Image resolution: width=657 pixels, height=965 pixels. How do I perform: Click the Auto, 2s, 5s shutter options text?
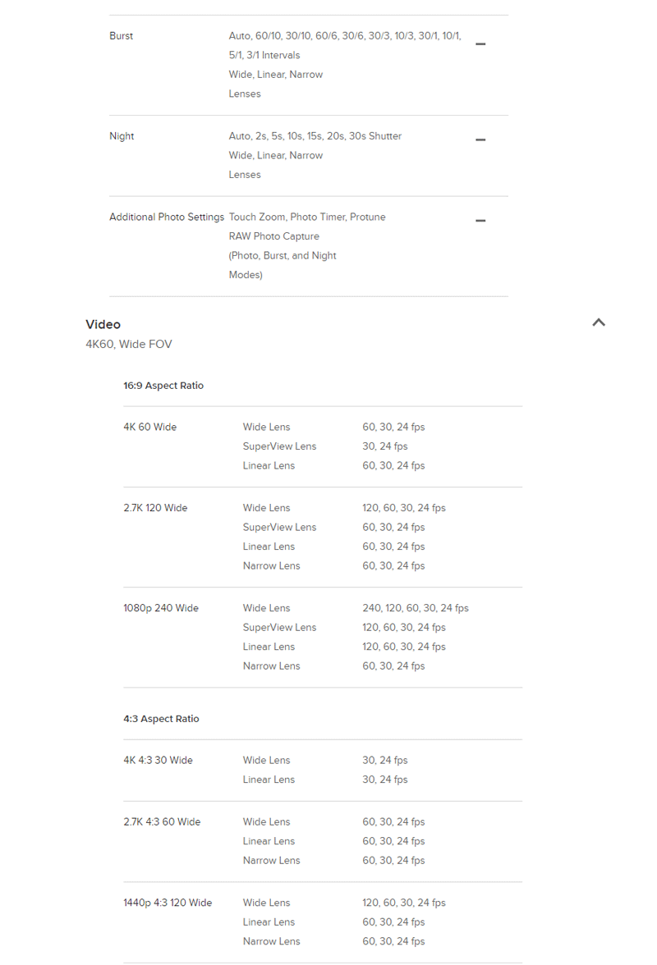pyautogui.click(x=315, y=136)
